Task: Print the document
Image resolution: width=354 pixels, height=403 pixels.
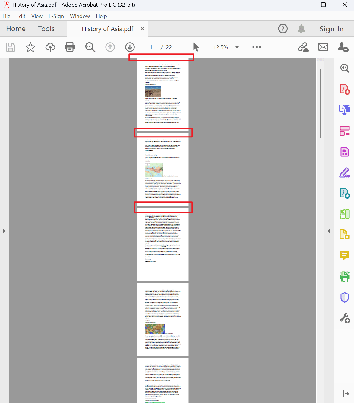Action: 70,47
